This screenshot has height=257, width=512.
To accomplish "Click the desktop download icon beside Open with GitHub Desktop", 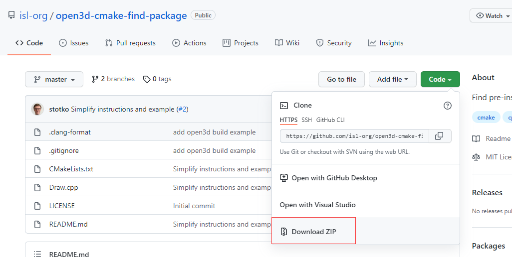I will pyautogui.click(x=284, y=178).
